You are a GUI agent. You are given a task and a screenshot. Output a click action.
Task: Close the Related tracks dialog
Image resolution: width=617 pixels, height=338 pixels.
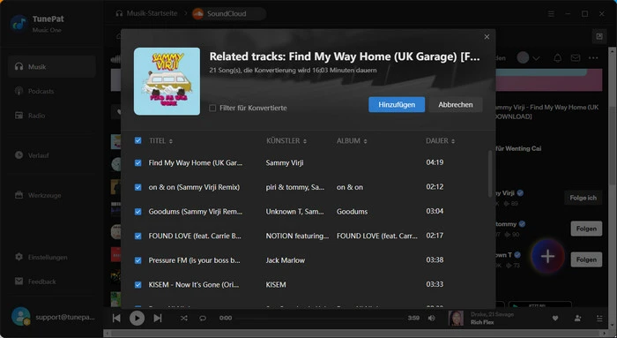coord(487,37)
